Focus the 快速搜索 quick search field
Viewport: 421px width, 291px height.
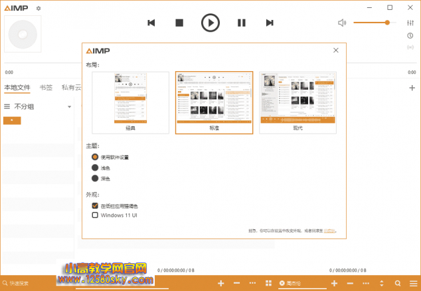click(x=29, y=283)
